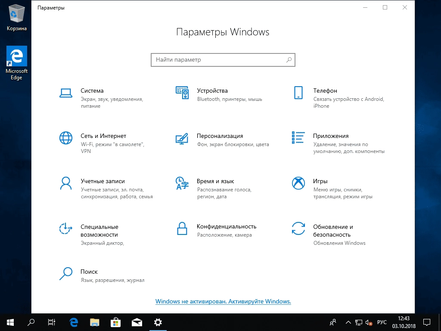
Task: Open the Устройства keyboard and speaker icon
Action: [182, 93]
